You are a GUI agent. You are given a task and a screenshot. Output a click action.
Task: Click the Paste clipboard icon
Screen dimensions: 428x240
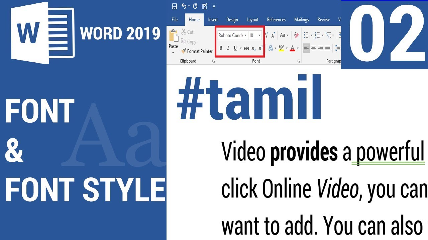174,35
